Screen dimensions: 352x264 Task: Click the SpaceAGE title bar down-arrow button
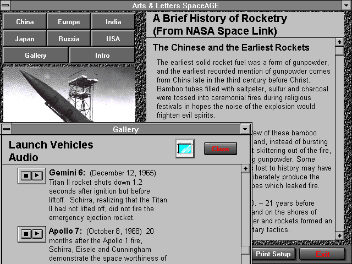[346, 5]
